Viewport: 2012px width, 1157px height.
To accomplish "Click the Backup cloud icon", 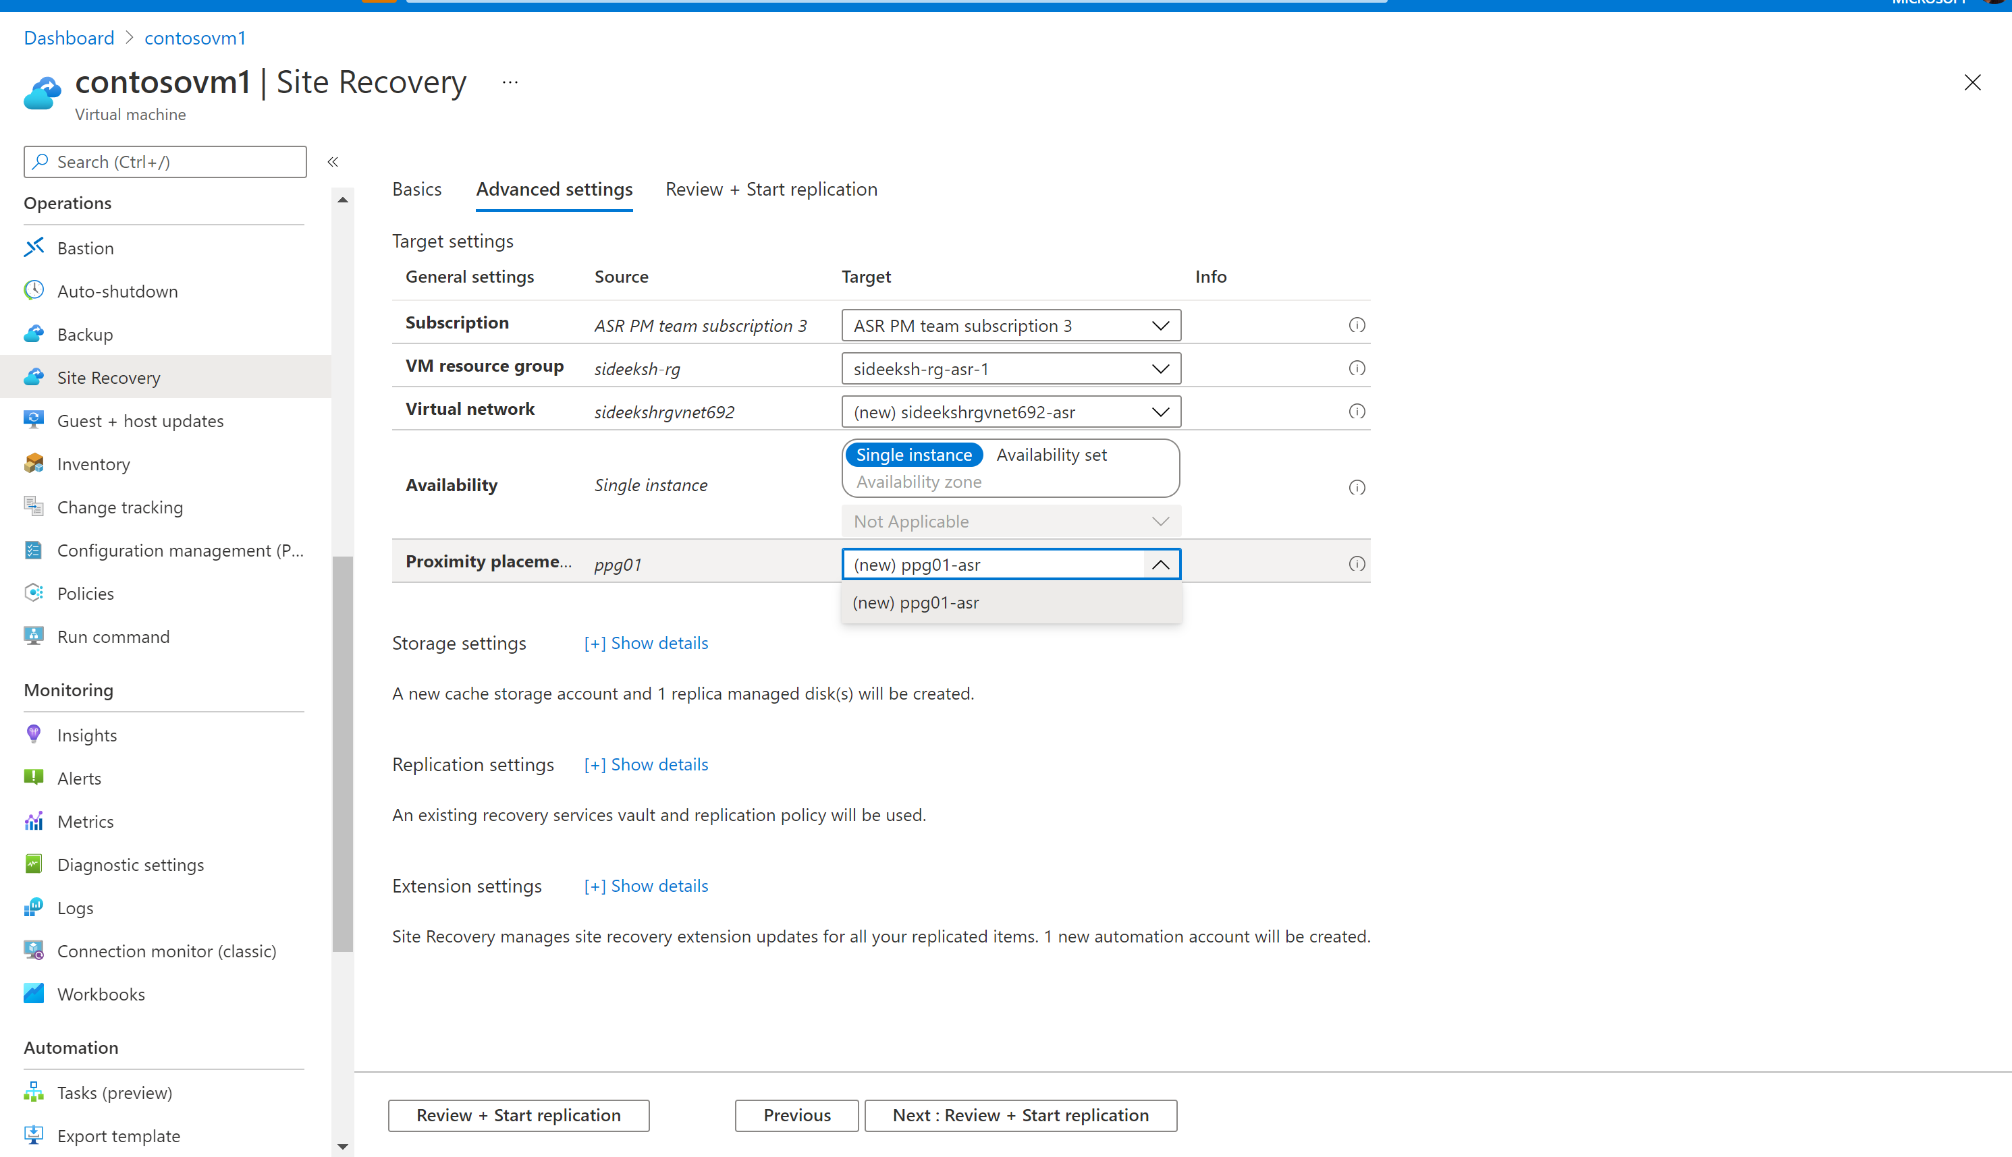I will click(33, 335).
